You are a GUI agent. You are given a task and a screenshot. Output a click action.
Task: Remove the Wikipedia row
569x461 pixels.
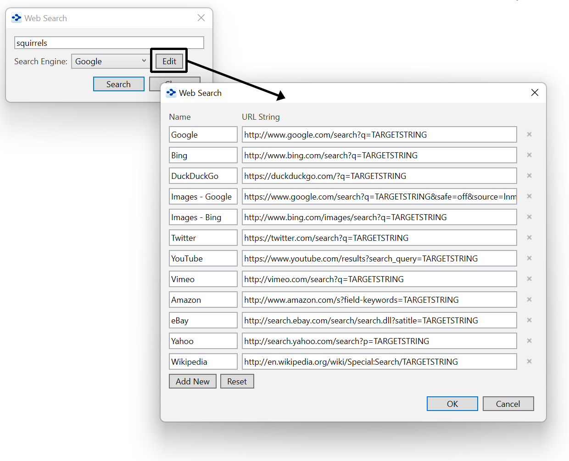(x=529, y=361)
